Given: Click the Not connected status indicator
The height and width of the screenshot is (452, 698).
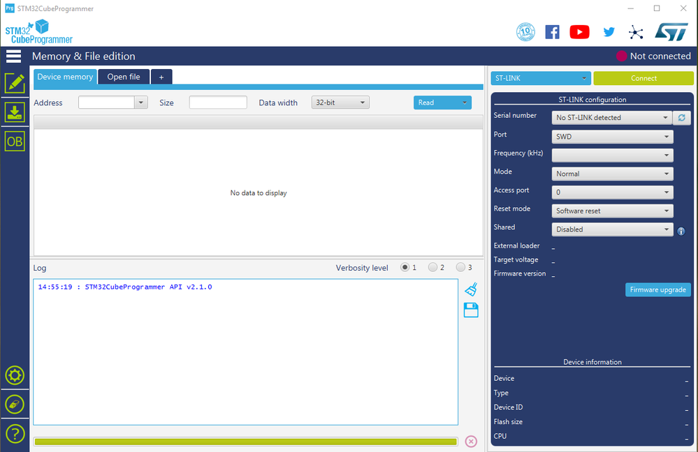Looking at the screenshot, I should point(653,56).
